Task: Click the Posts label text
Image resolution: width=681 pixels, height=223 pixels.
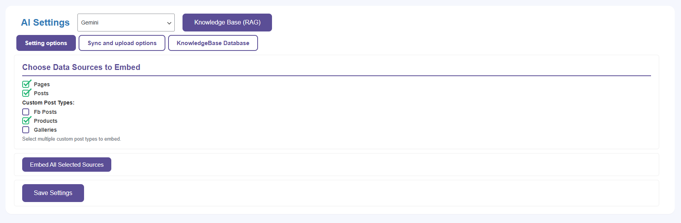Action: click(41, 93)
